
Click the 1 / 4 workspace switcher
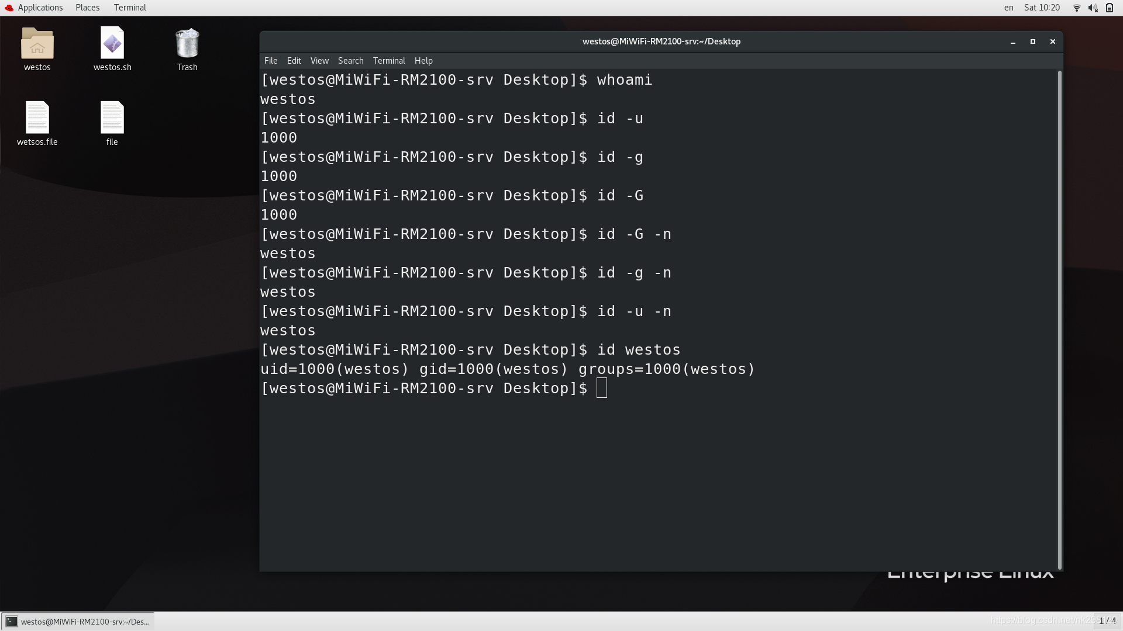coord(1107,621)
